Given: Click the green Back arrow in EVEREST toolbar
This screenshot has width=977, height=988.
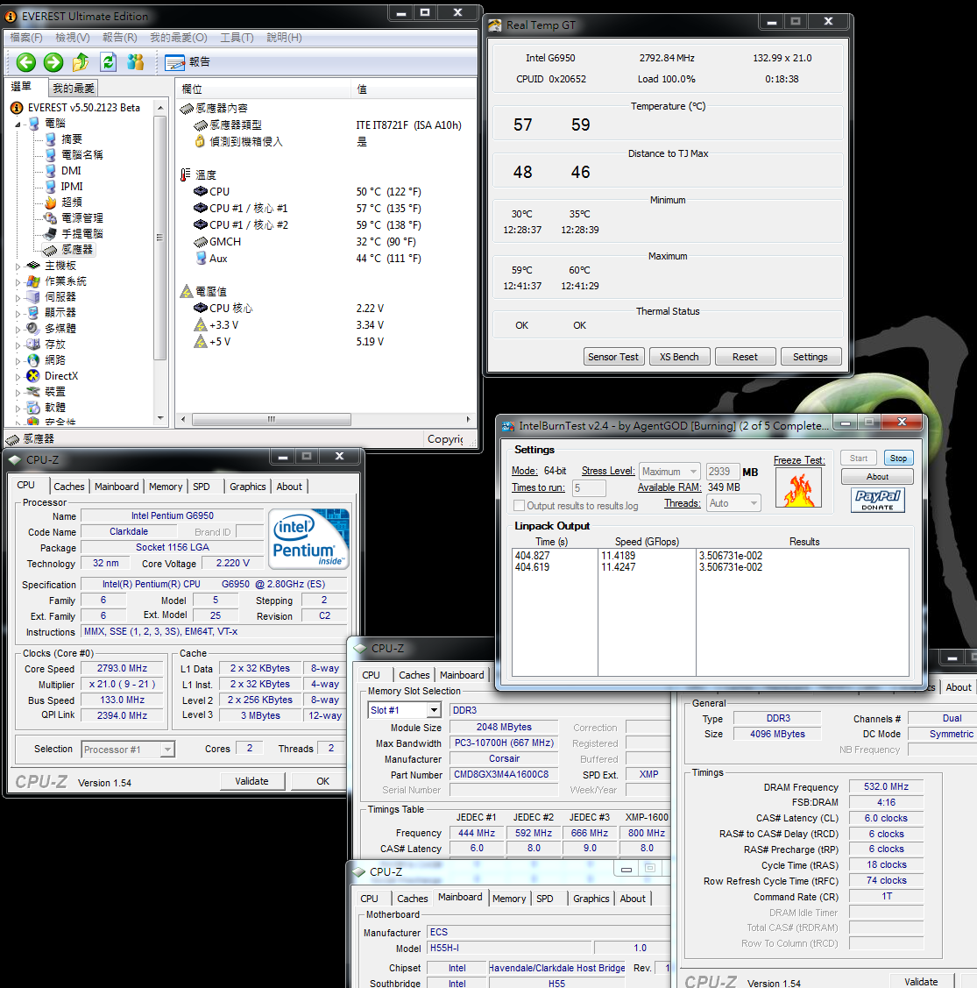Looking at the screenshot, I should 26,61.
